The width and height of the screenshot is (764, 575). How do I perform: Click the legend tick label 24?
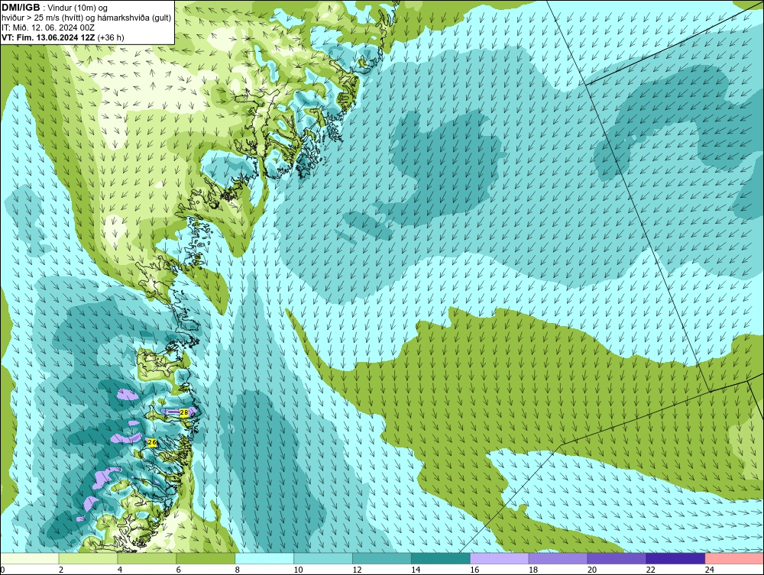[710, 570]
